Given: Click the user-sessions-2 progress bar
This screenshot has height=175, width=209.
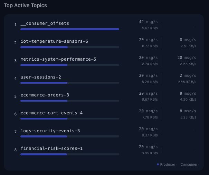Looking at the screenshot, I should tap(70, 83).
